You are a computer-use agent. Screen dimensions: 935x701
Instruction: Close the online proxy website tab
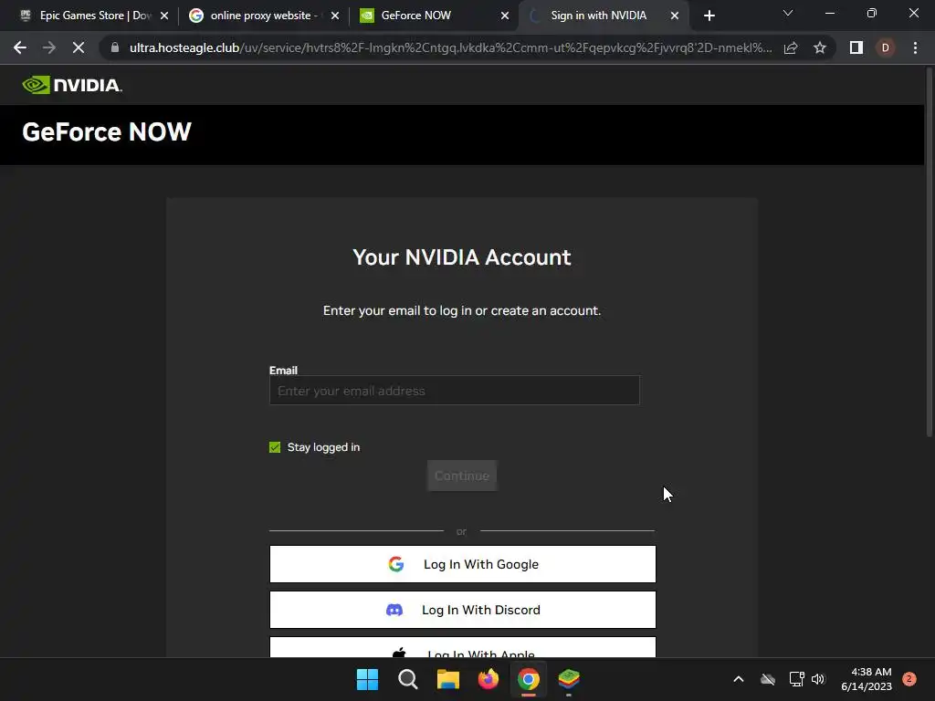point(335,16)
